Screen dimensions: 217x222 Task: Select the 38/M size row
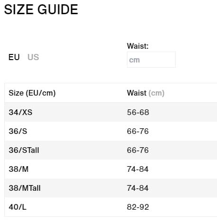click(x=111, y=169)
